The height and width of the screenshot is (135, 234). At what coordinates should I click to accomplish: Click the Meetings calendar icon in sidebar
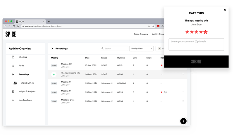click(x=13, y=57)
